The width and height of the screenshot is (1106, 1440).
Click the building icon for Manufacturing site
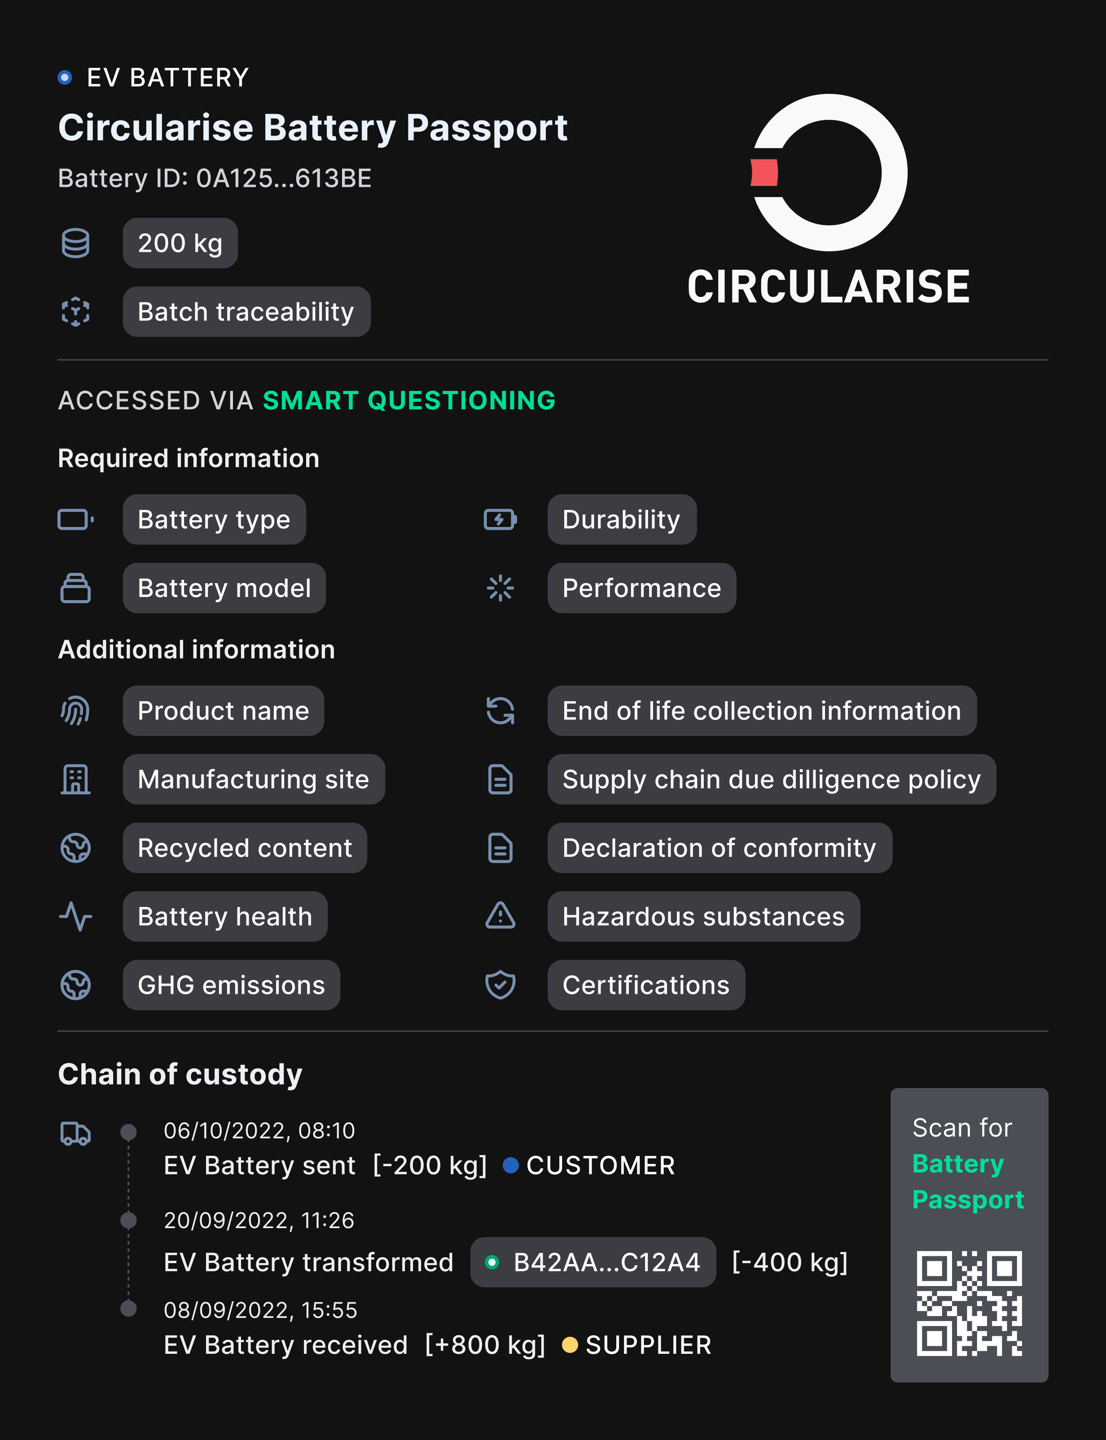pyautogui.click(x=76, y=780)
